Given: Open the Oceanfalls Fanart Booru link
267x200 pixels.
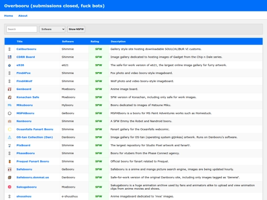Looking at the screenshot, I should [35, 129].
